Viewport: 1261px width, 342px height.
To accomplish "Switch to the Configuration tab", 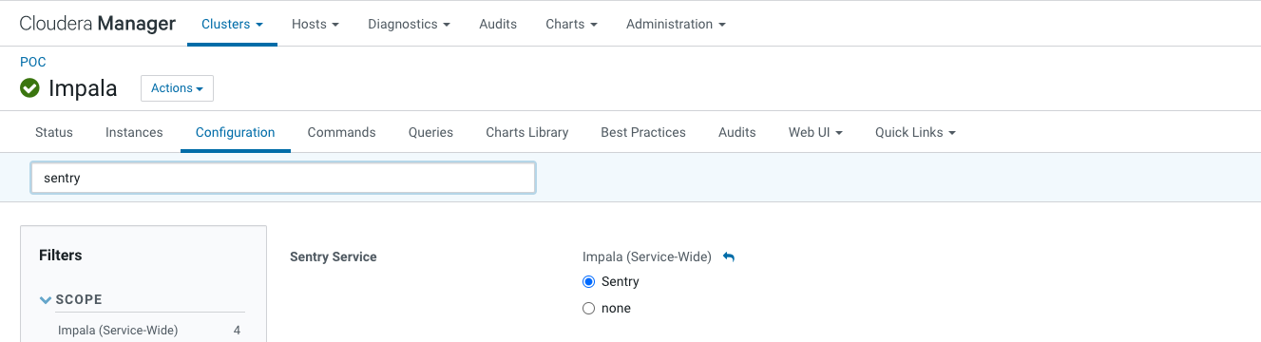I will [x=236, y=132].
